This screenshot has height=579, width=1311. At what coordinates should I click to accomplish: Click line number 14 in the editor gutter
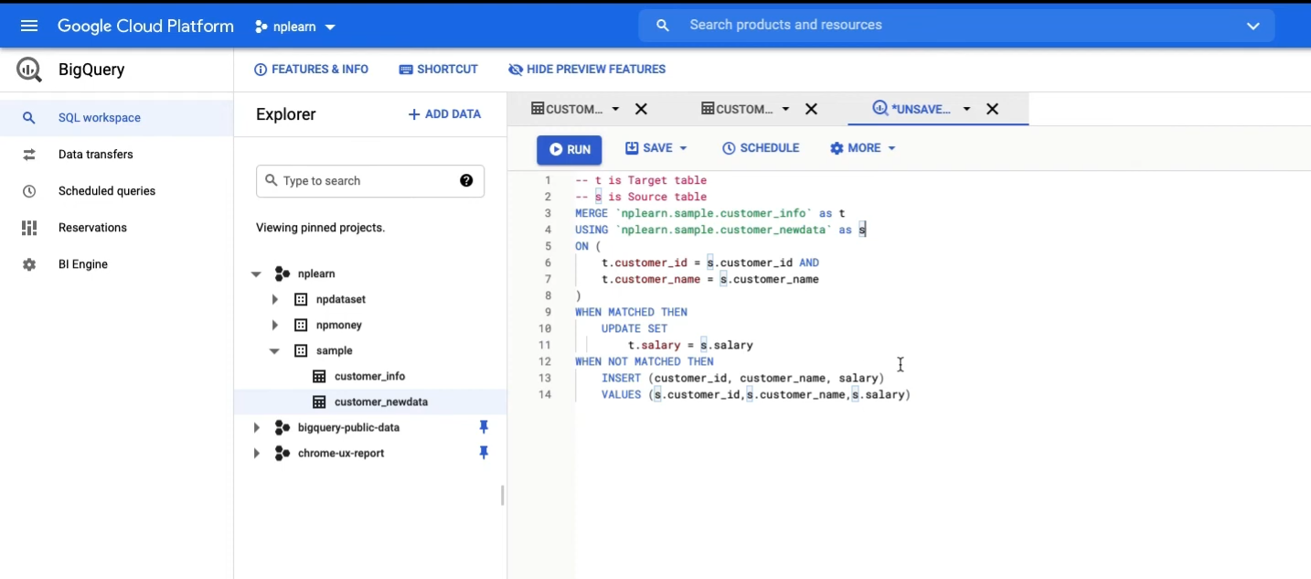tap(546, 394)
